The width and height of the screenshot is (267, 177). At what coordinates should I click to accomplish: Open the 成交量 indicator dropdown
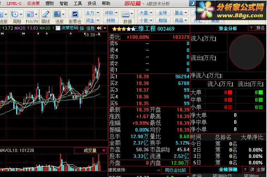coord(90,151)
